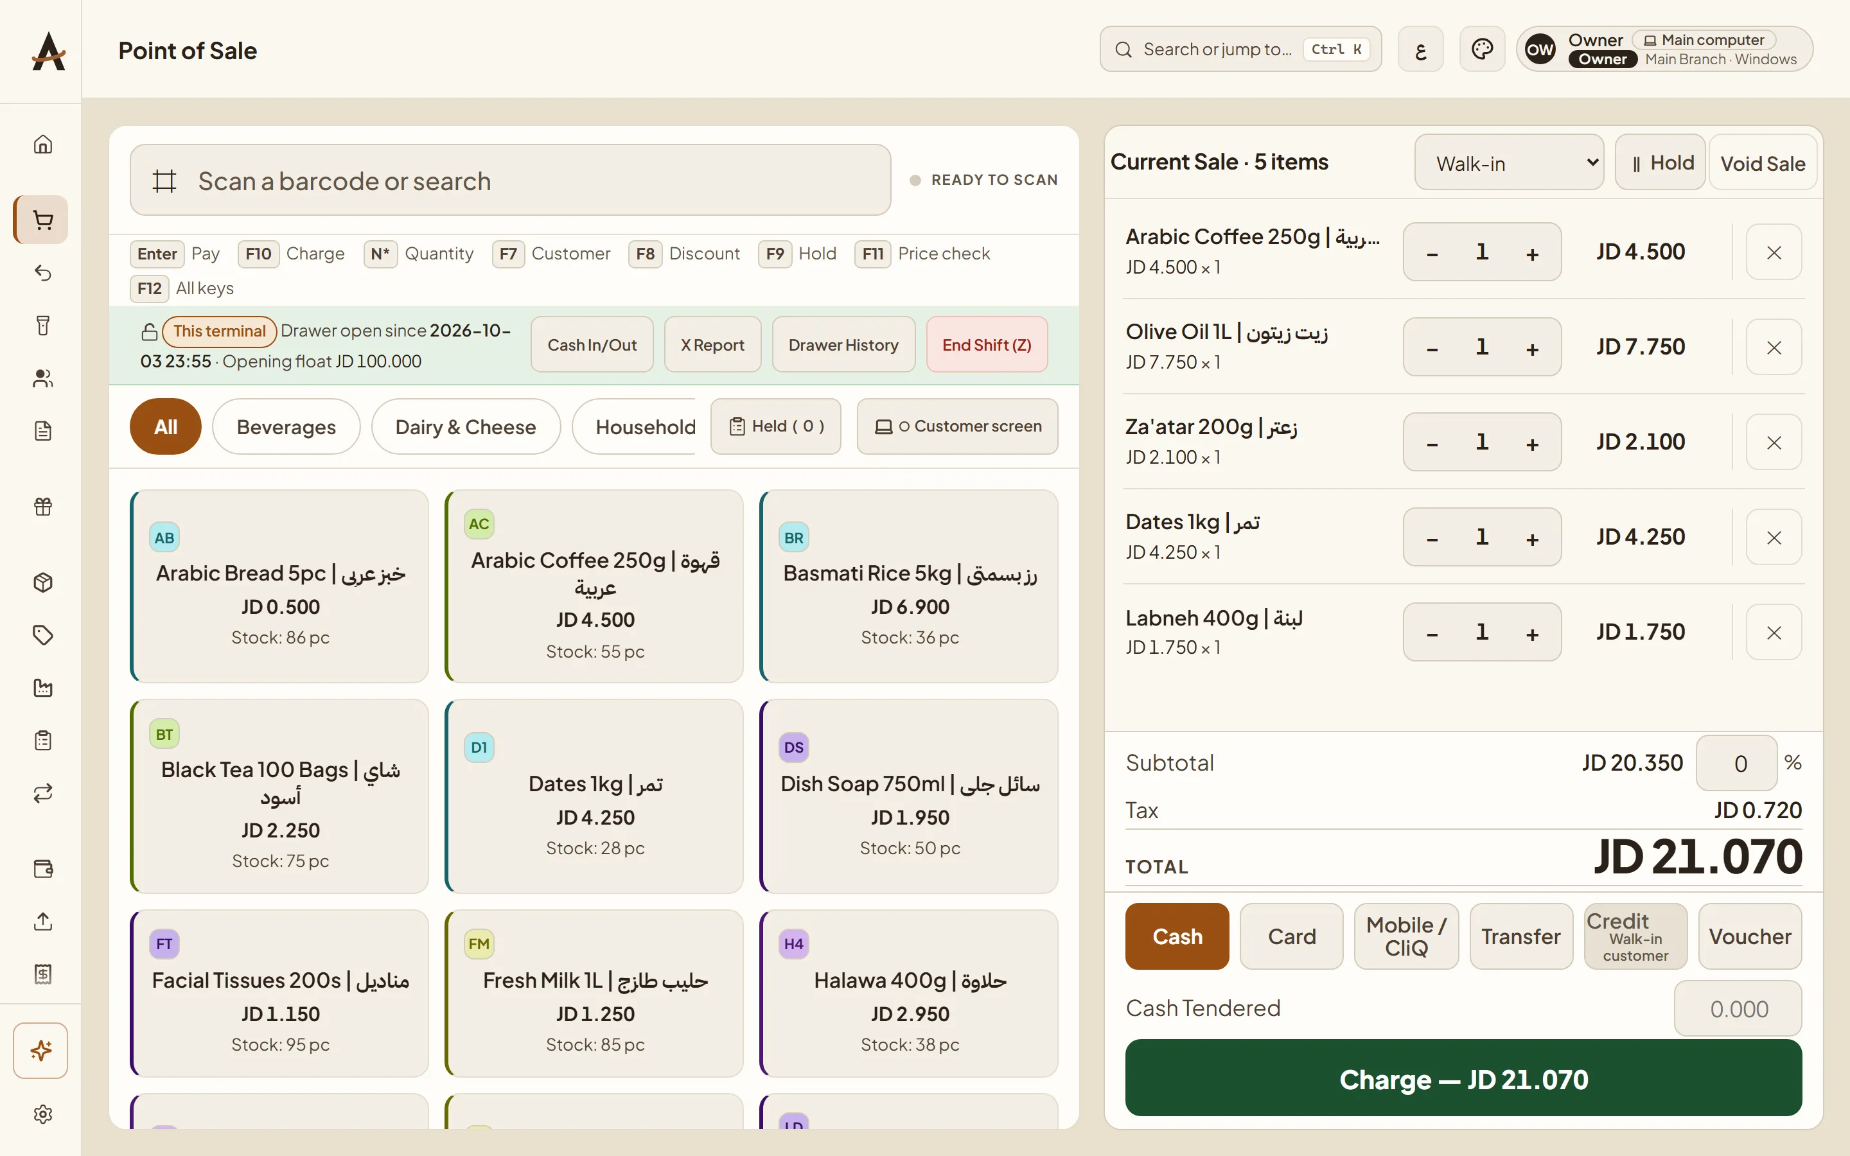Click the sparkle AI assistant icon
Screen dimensions: 1850x1156
(40, 1051)
